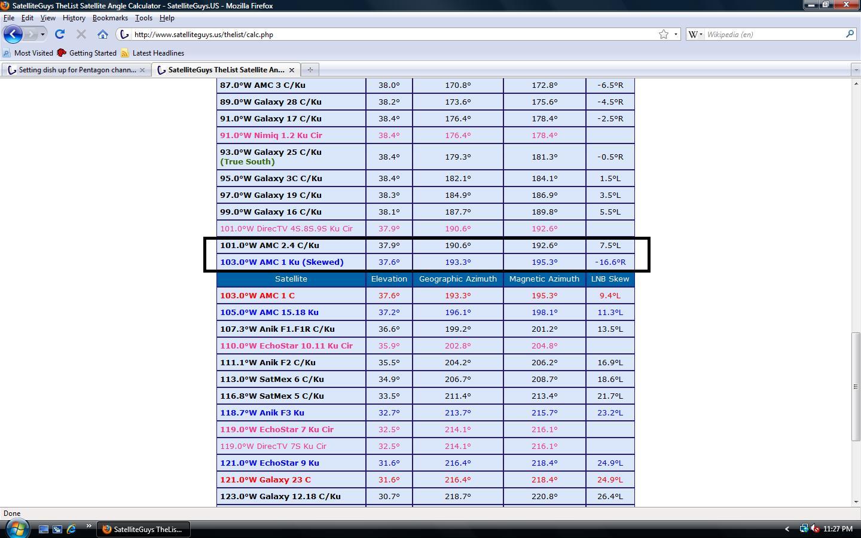
Task: Open the list all tabs dropdown
Action: 856,70
